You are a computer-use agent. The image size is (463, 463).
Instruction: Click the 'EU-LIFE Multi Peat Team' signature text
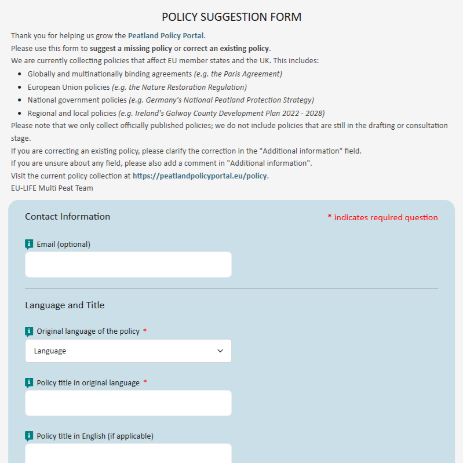[x=52, y=188]
